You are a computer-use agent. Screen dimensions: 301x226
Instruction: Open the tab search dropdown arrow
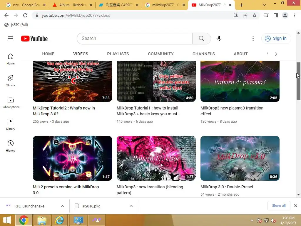pos(264,5)
